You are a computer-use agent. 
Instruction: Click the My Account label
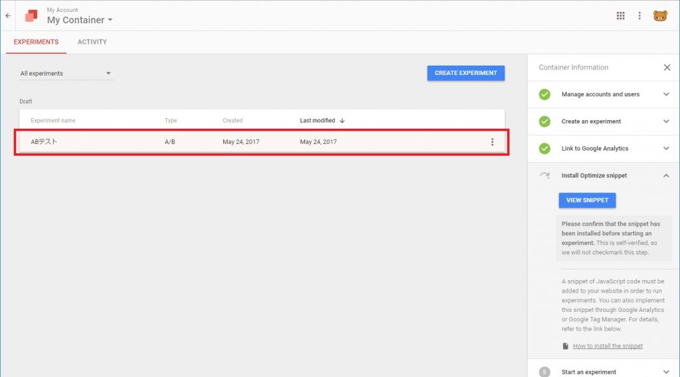pyautogui.click(x=62, y=9)
